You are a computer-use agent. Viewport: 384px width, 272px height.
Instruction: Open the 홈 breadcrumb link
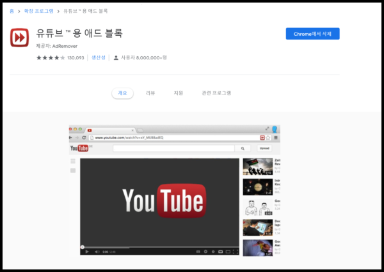coord(12,11)
